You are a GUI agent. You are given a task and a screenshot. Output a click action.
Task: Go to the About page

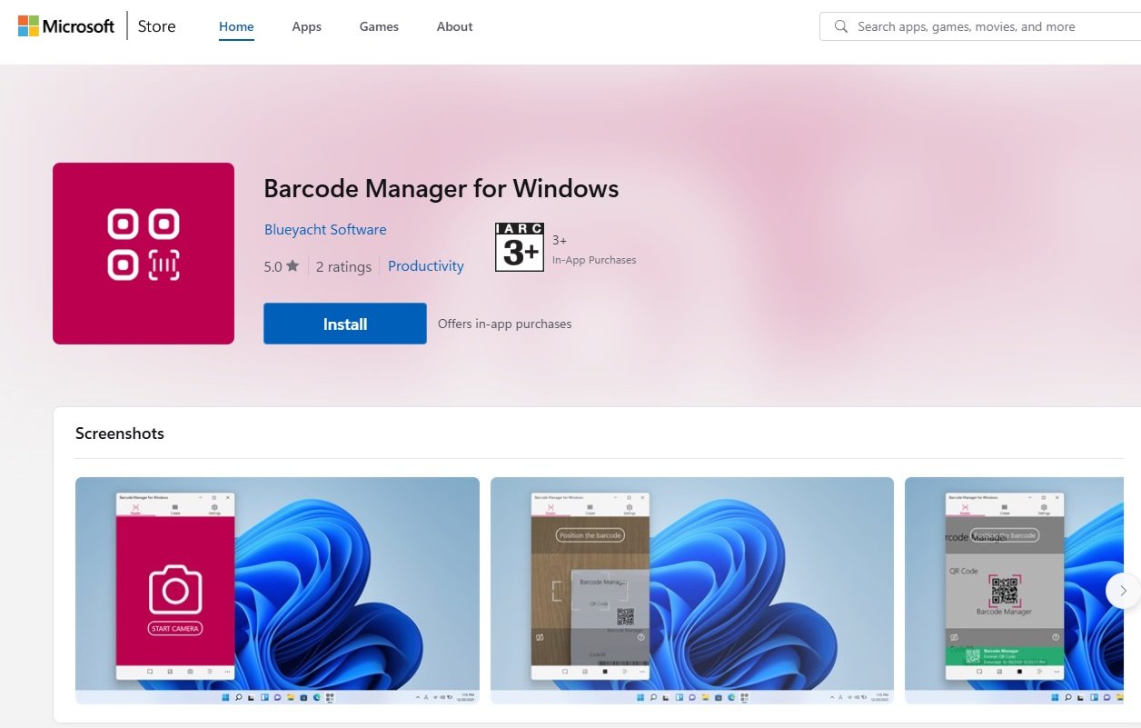[454, 26]
